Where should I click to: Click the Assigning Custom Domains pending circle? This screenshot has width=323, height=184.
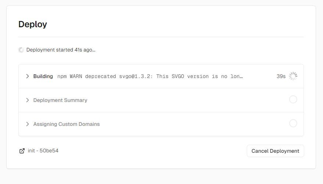pyautogui.click(x=293, y=123)
